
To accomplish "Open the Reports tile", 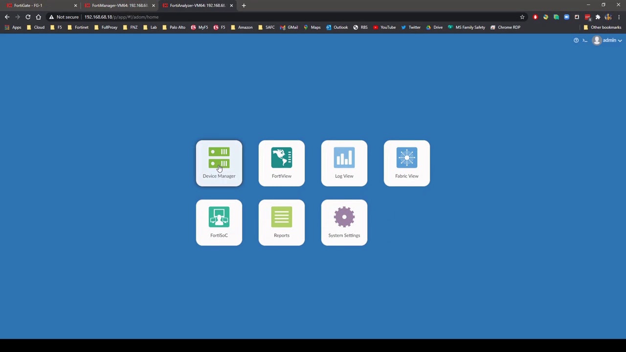I will point(282,222).
